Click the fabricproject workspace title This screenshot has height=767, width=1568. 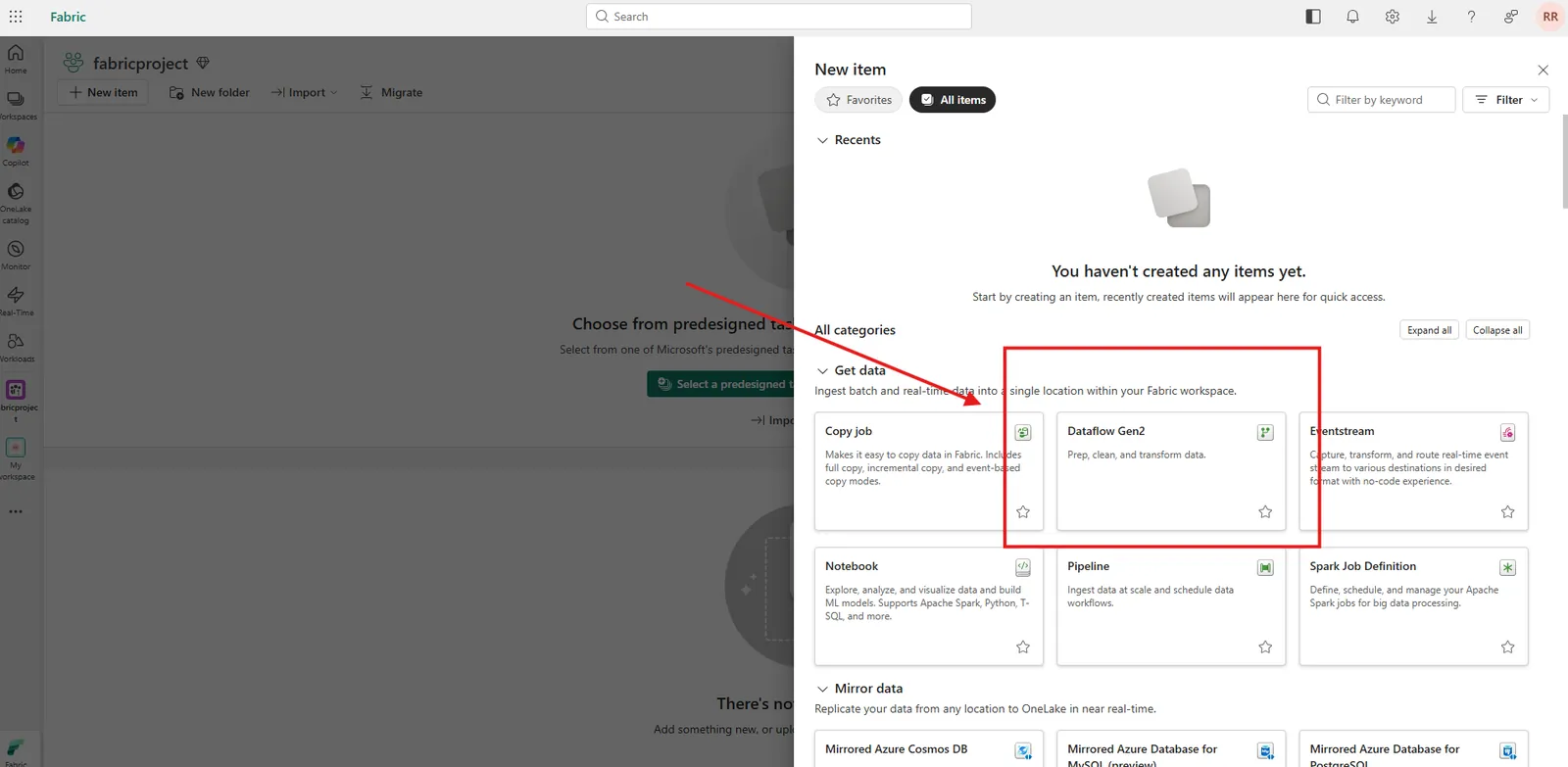(x=140, y=63)
